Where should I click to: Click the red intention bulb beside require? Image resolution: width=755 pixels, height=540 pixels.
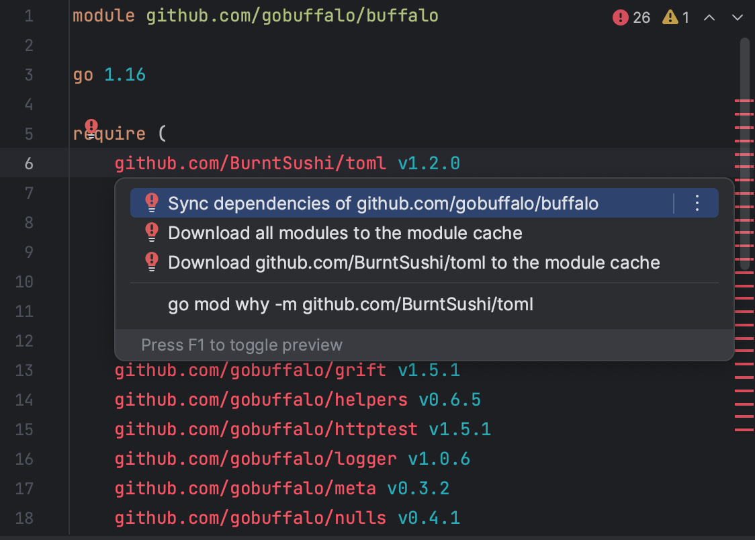pos(91,128)
